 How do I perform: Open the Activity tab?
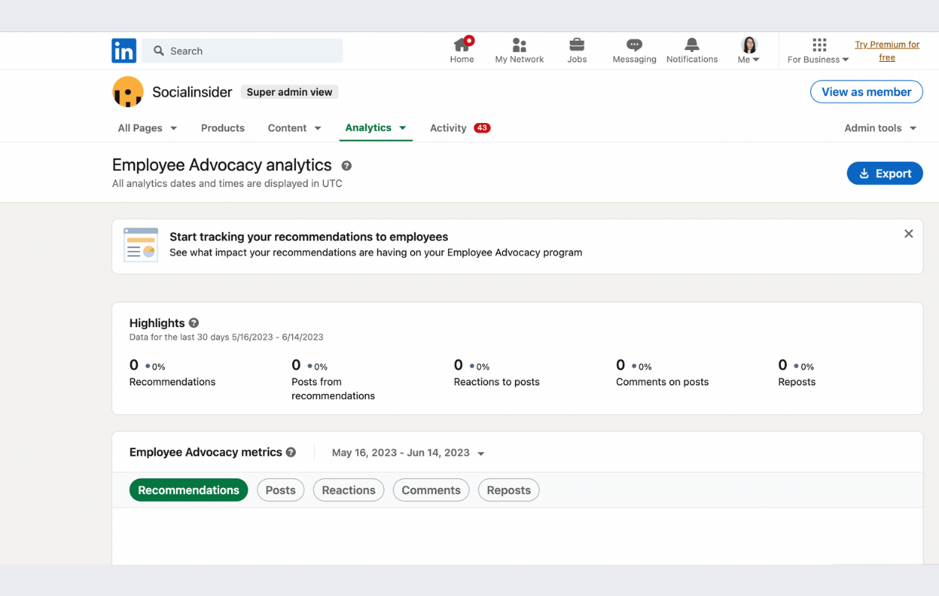[x=448, y=128]
